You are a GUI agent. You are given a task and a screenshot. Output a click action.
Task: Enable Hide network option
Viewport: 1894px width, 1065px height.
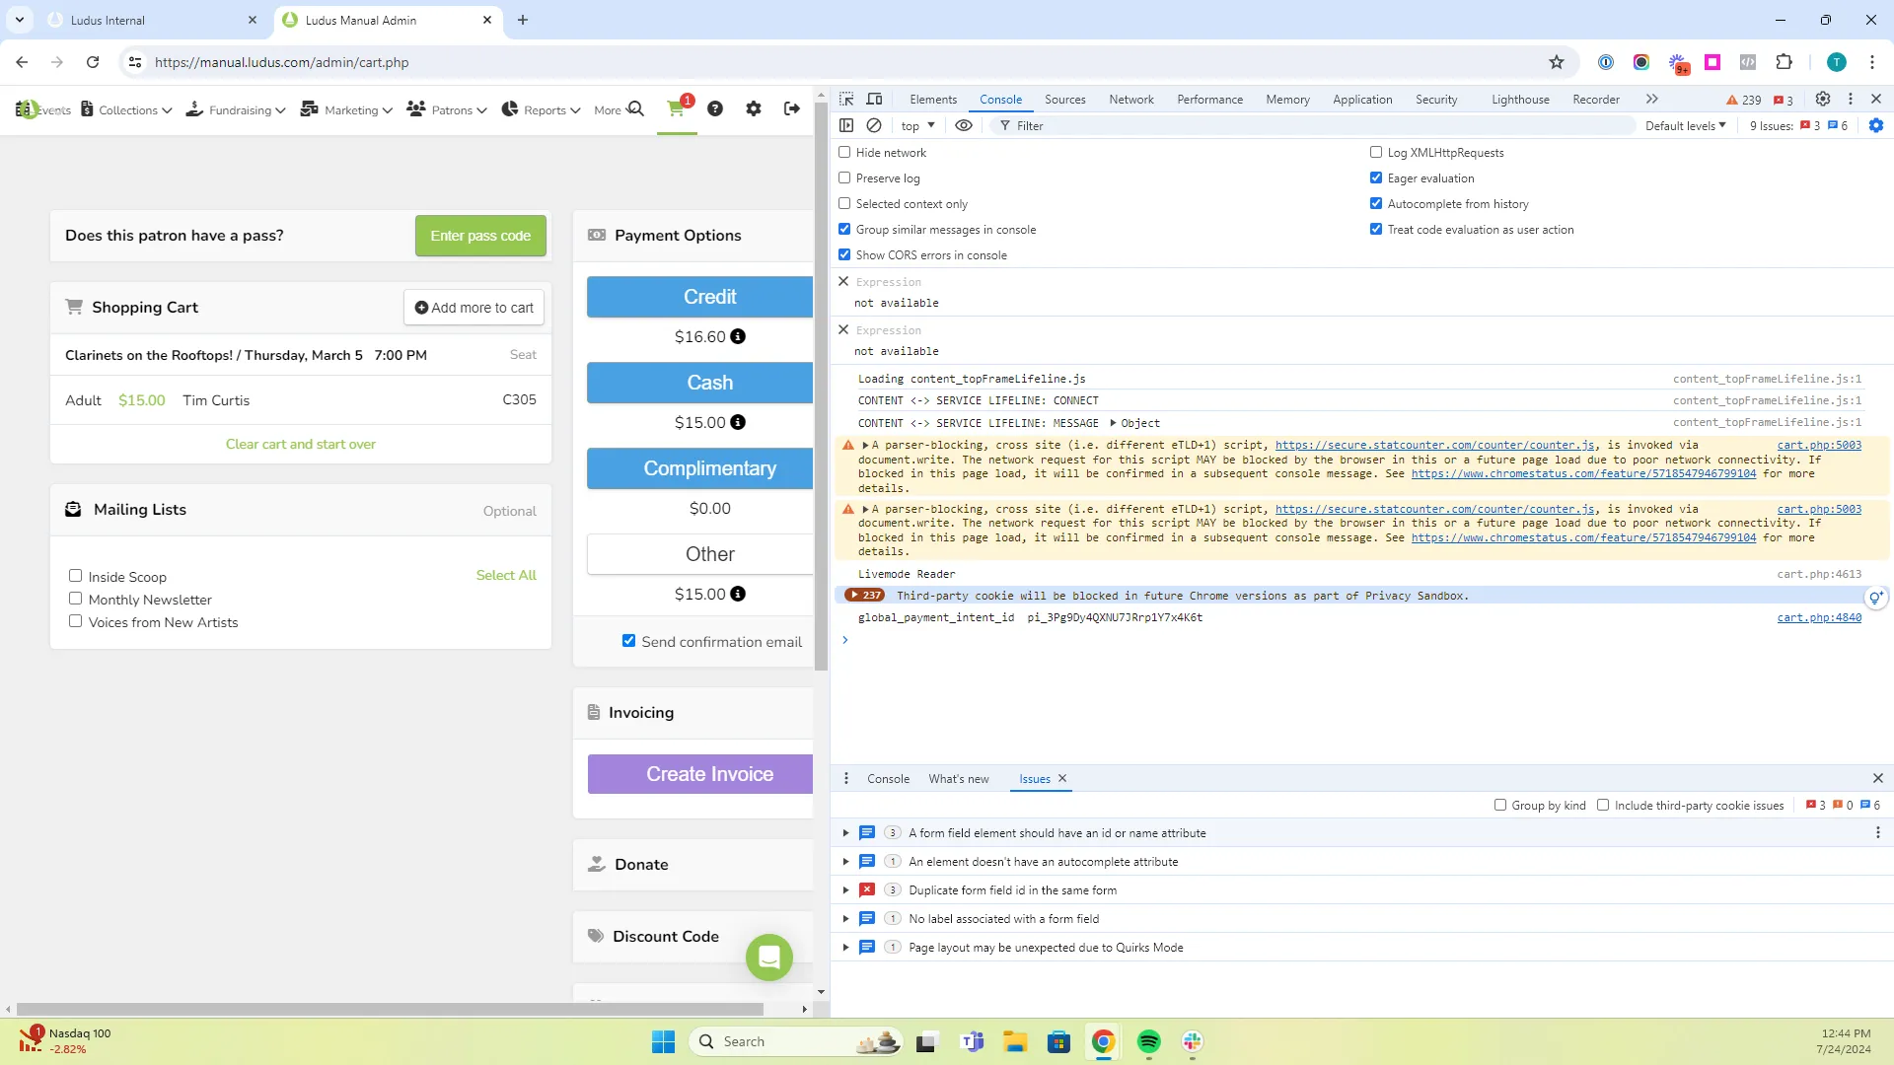point(844,152)
